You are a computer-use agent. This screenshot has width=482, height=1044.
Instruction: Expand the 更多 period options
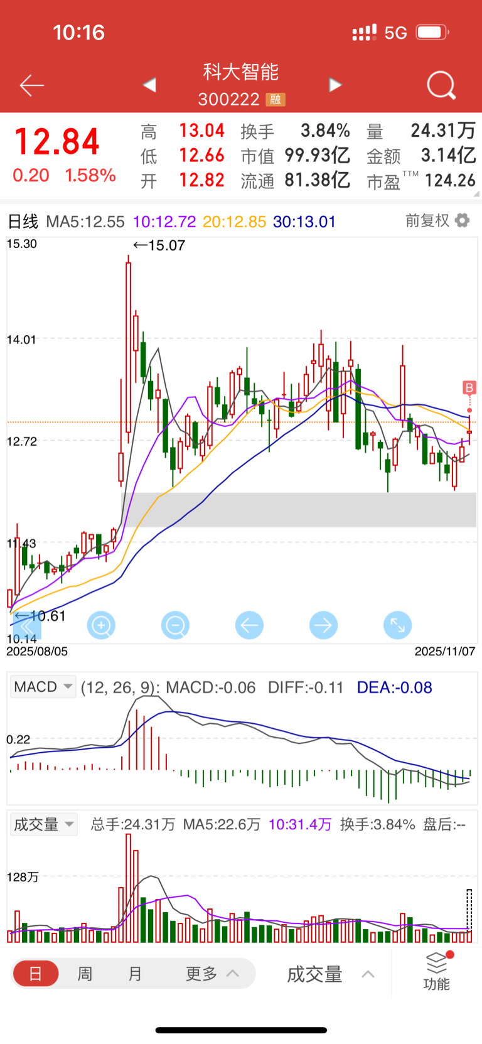pos(212,974)
